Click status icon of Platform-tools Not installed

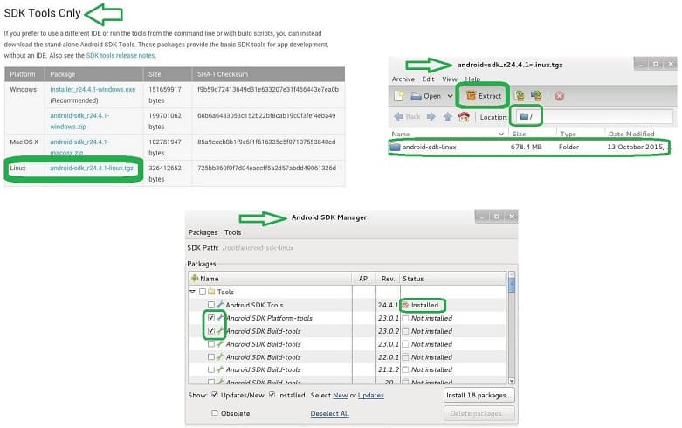click(405, 318)
